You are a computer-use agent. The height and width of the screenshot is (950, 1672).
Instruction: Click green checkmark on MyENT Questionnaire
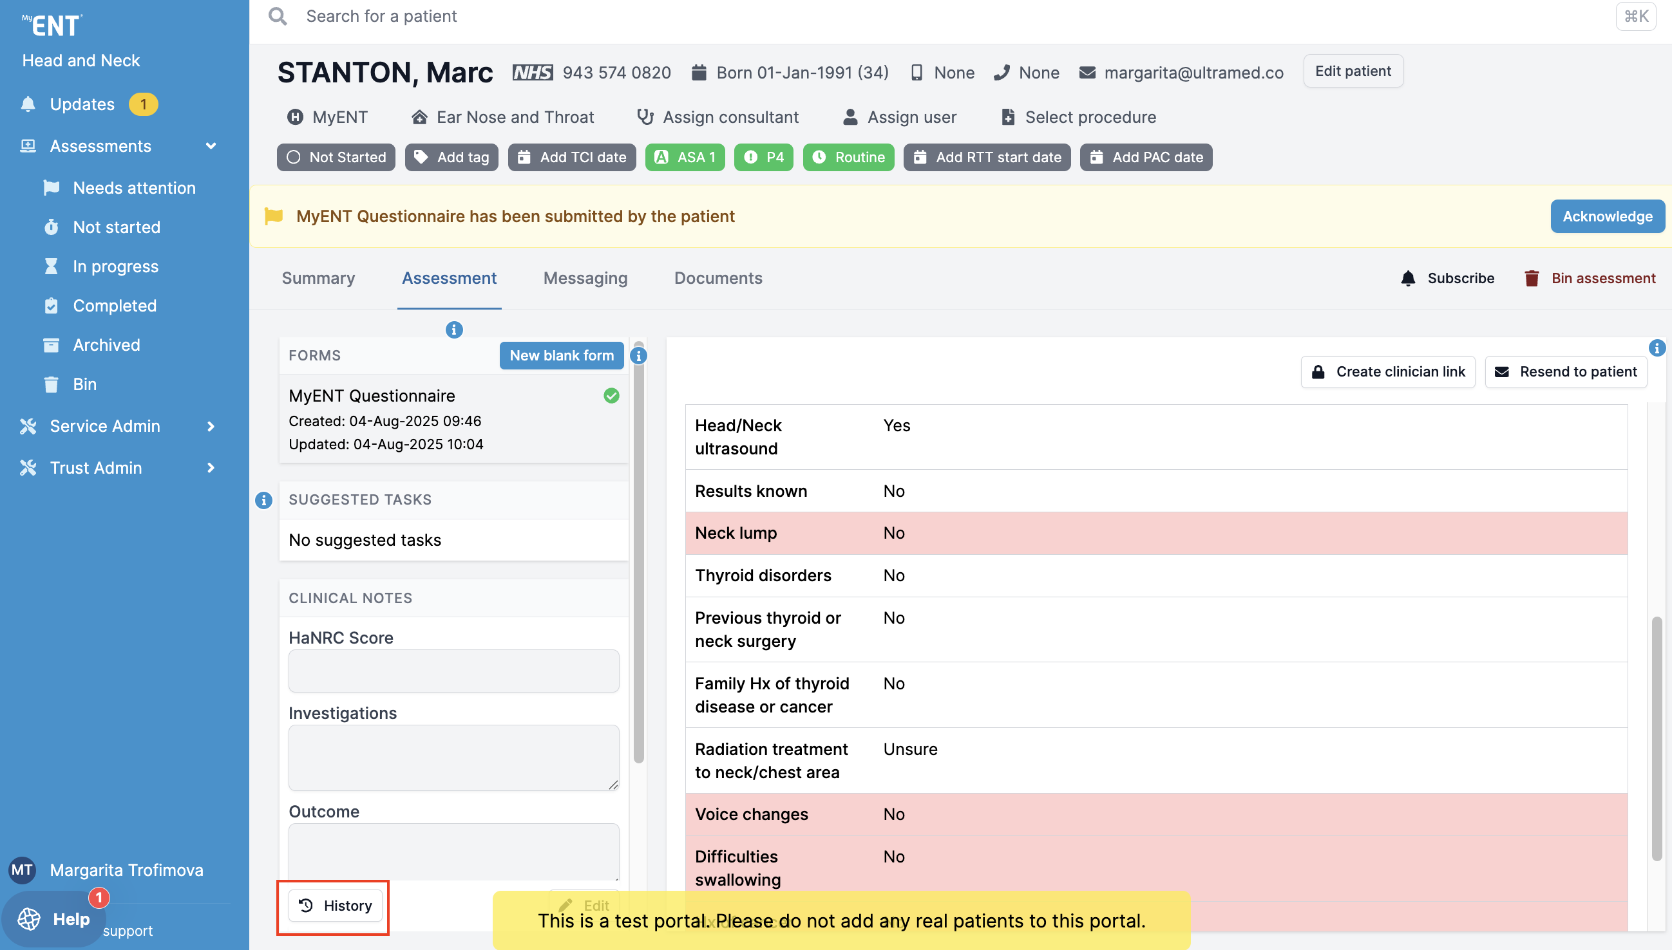coord(611,396)
